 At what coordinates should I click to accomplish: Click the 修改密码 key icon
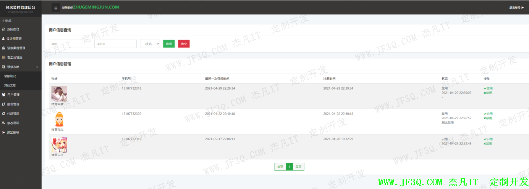point(3,123)
